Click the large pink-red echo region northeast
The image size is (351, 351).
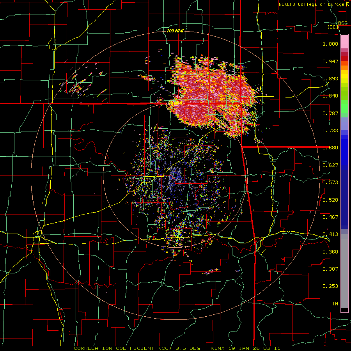point(213,96)
